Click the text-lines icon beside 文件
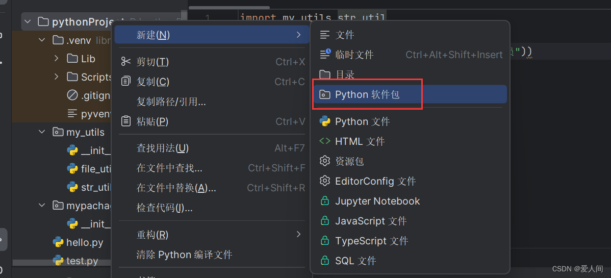This screenshot has width=611, height=278. click(324, 35)
